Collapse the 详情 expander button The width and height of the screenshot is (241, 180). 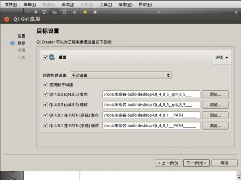[x=222, y=58]
